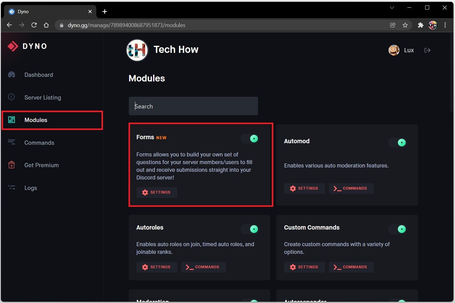This screenshot has width=455, height=303.
Task: Reload the page using refresh icon
Action: pyautogui.click(x=34, y=25)
